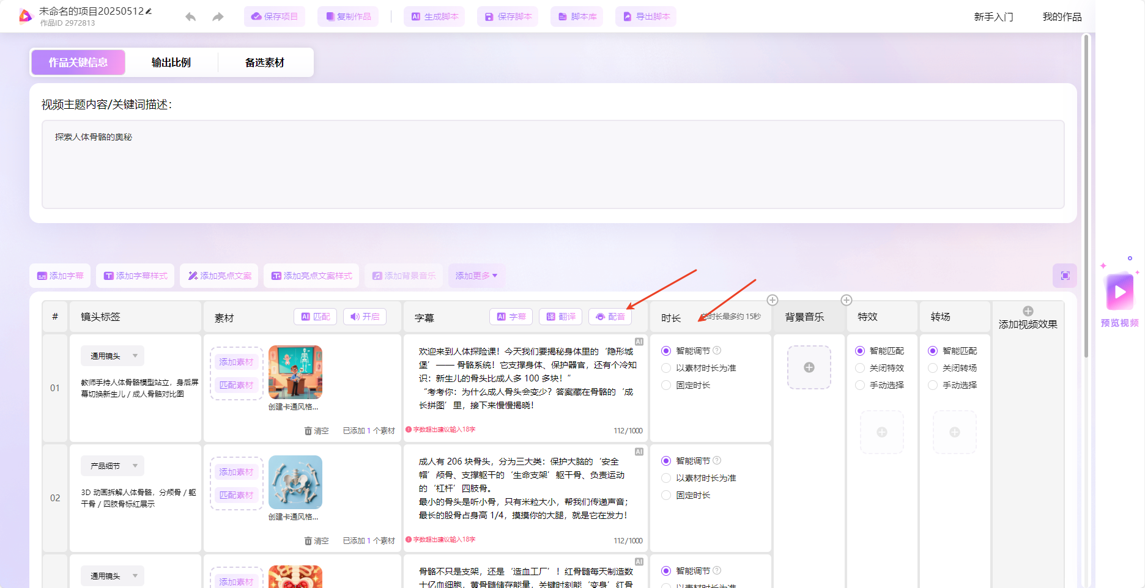Click the 配音 dubbing icon in subtitle header

point(610,317)
